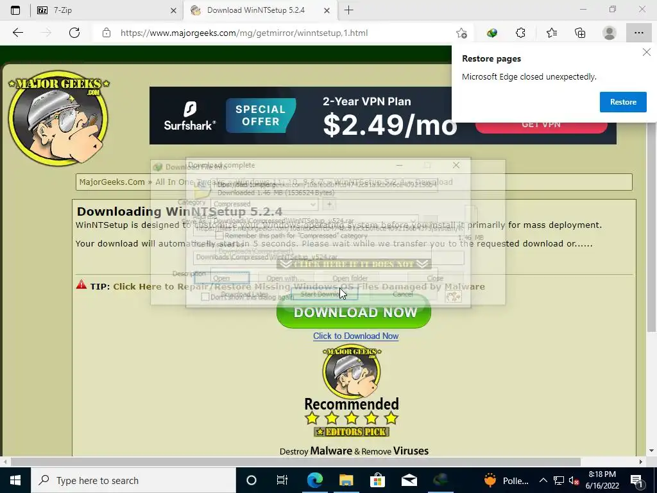This screenshot has height=493, width=657.
Task: View site information via lock icon
Action: tap(107, 33)
